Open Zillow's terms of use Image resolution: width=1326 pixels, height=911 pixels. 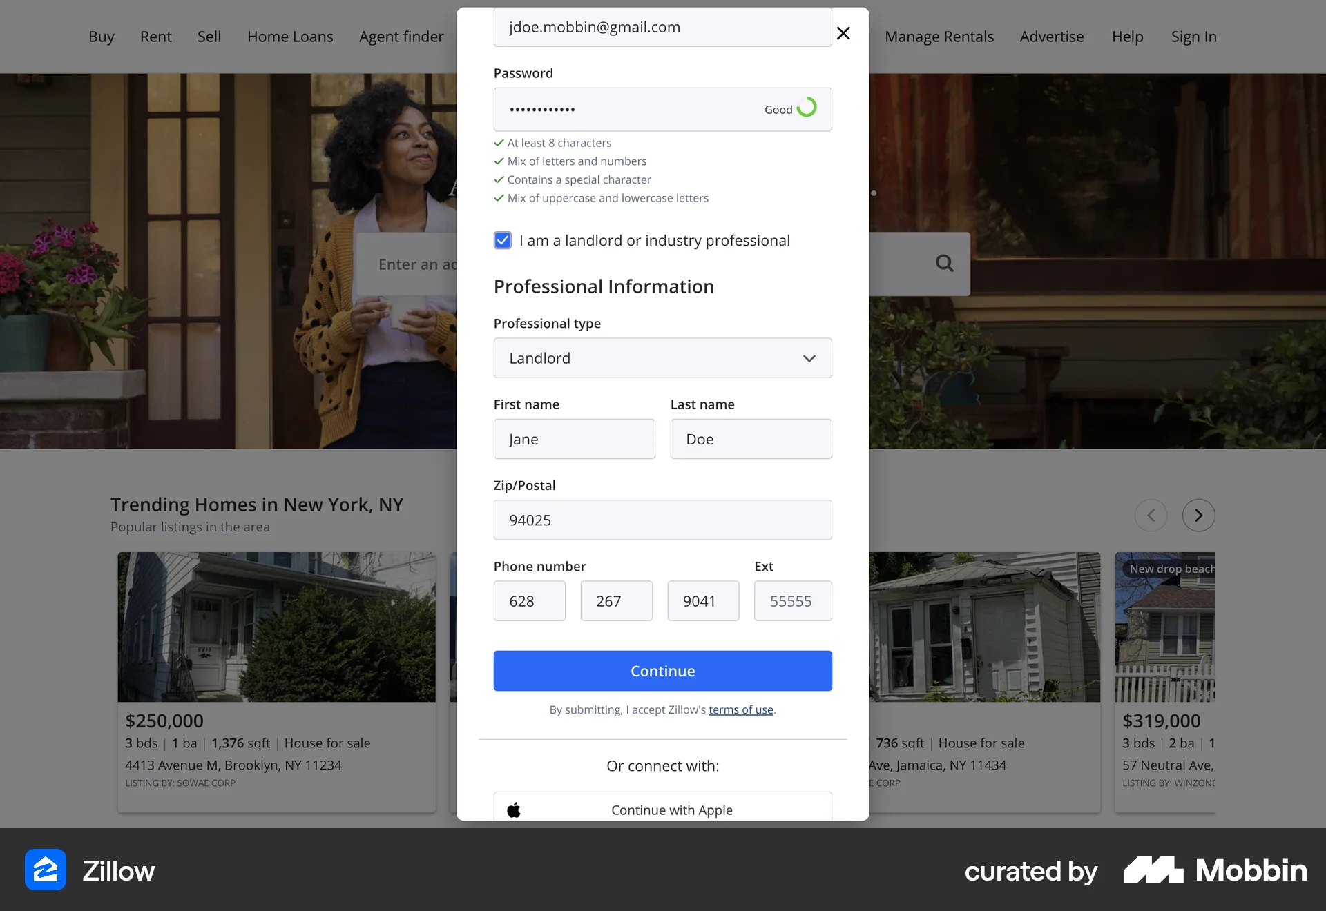pyautogui.click(x=741, y=709)
